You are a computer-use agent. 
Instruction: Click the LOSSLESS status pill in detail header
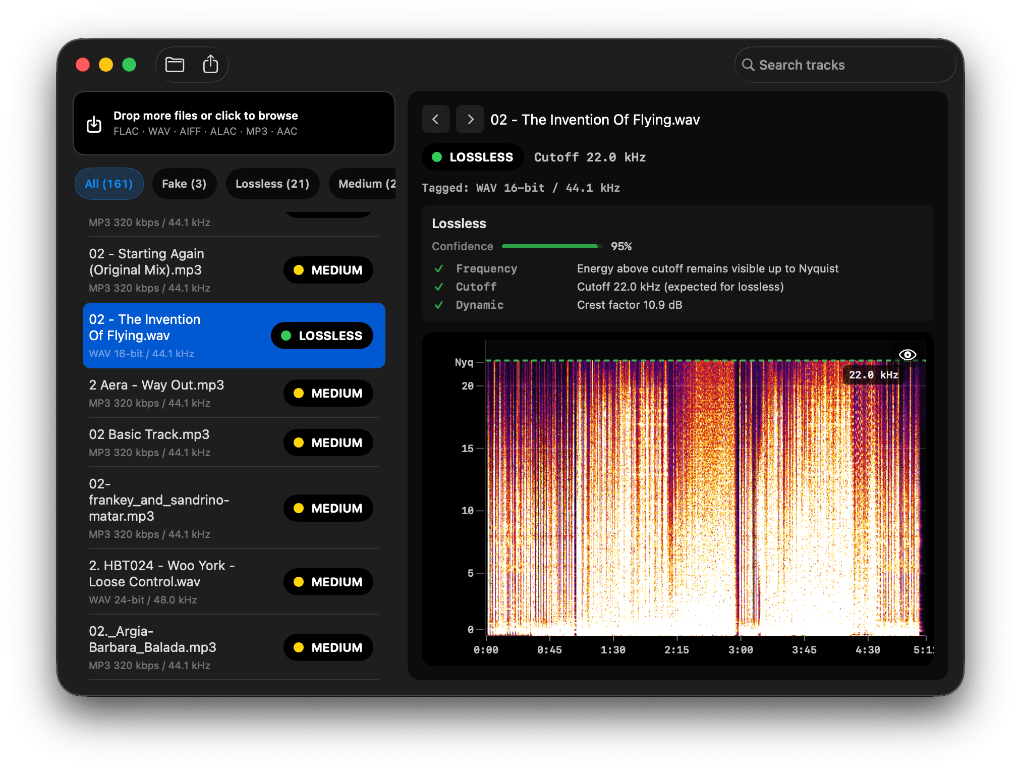pyautogui.click(x=473, y=157)
